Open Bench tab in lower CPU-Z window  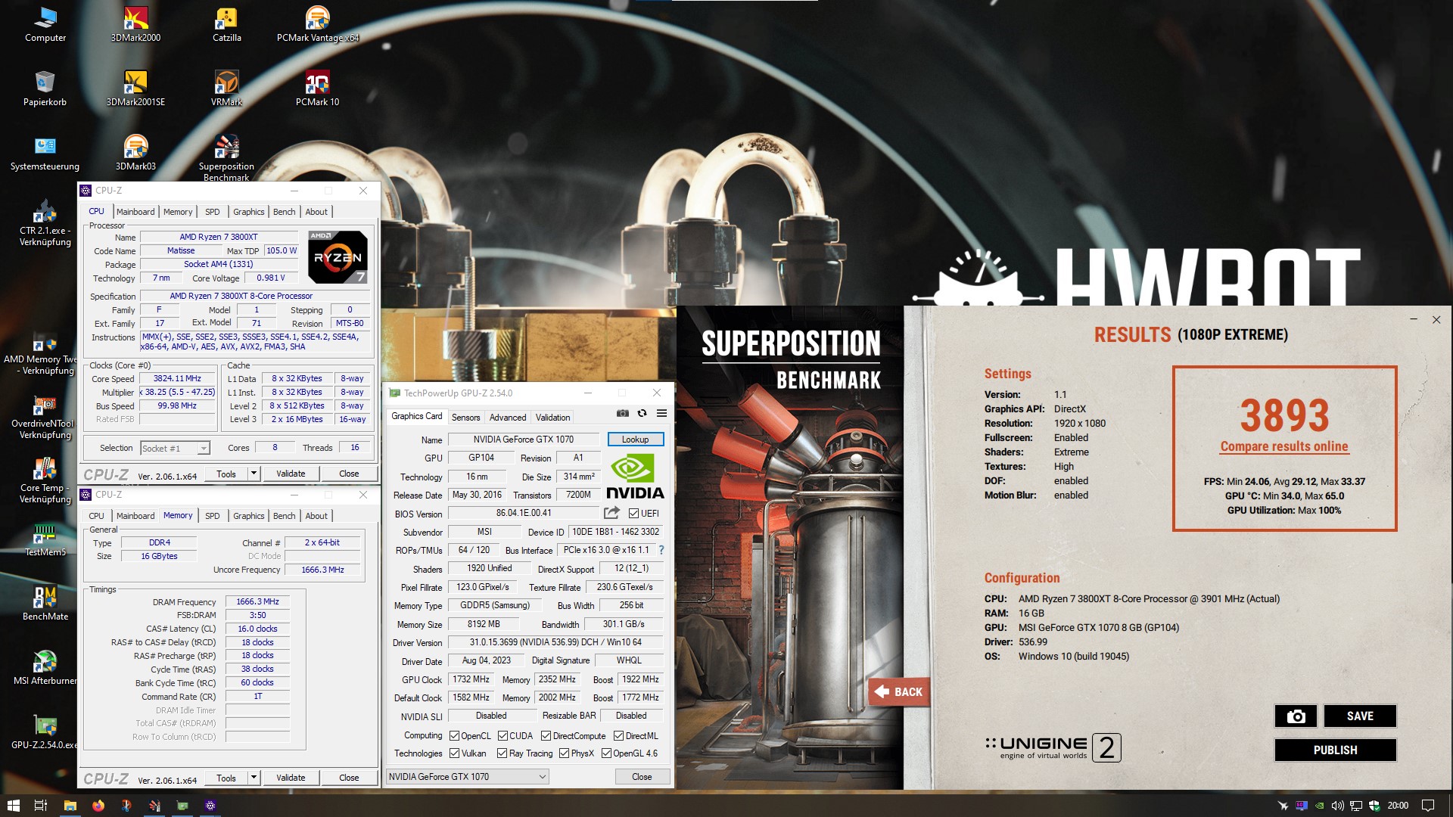click(284, 516)
